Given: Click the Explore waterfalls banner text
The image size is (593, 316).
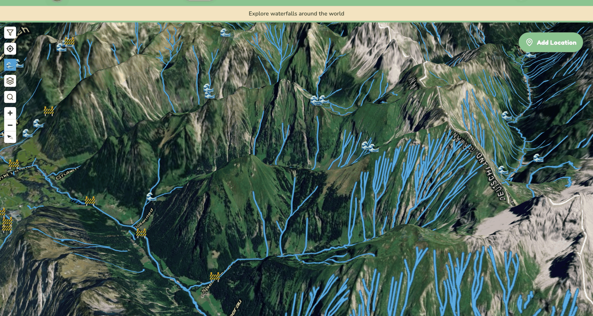Looking at the screenshot, I should [296, 14].
